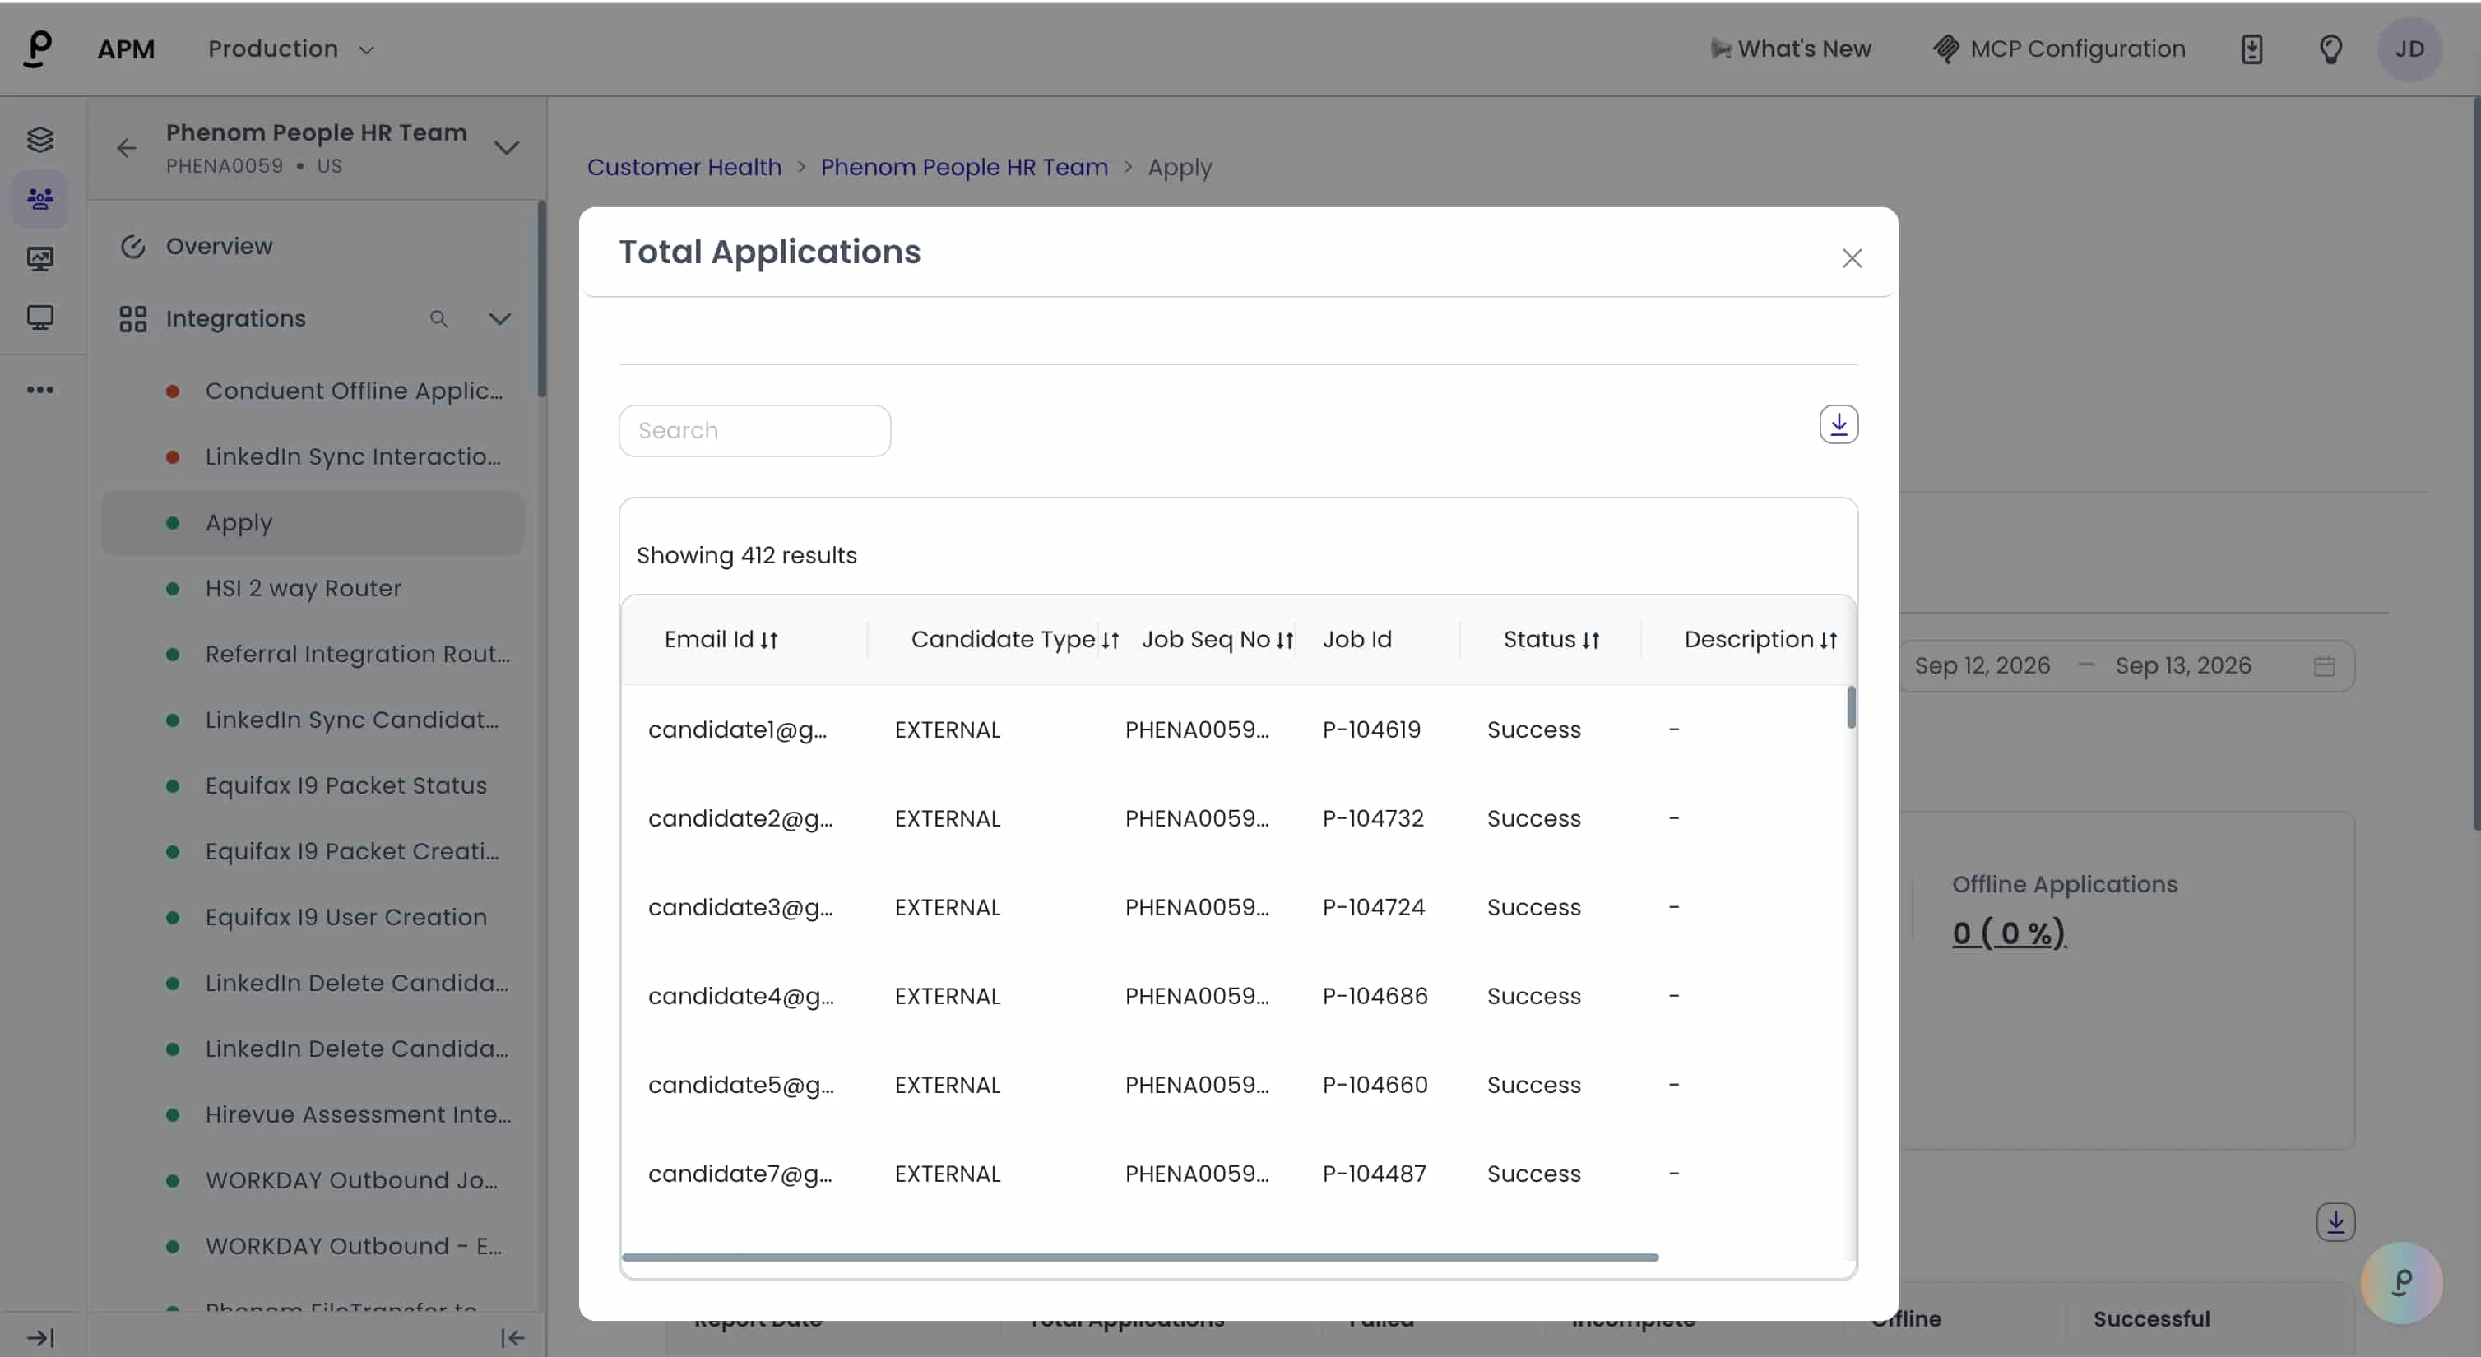2481x1357 pixels.
Task: Select Equifax I9 Packet Status integration
Action: (x=312, y=785)
